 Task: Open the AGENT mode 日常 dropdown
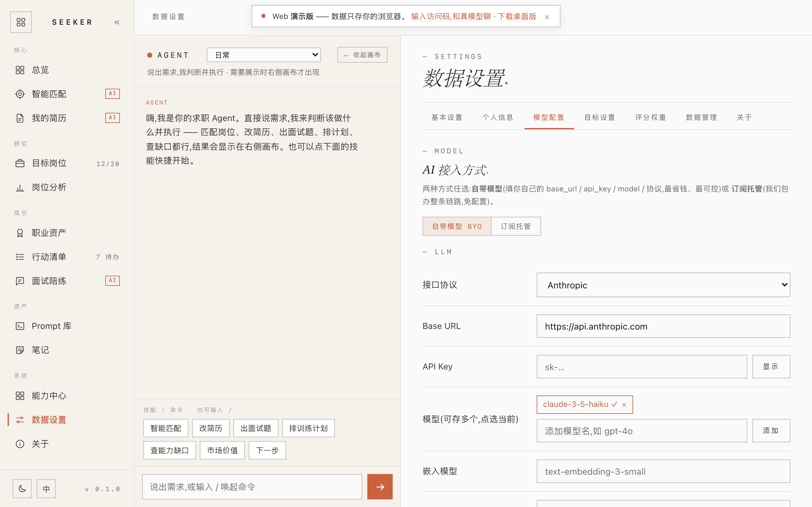tap(264, 55)
